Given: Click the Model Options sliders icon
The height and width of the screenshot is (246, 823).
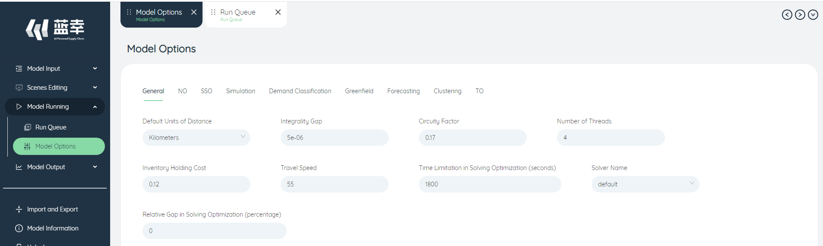Looking at the screenshot, I should 27,146.
